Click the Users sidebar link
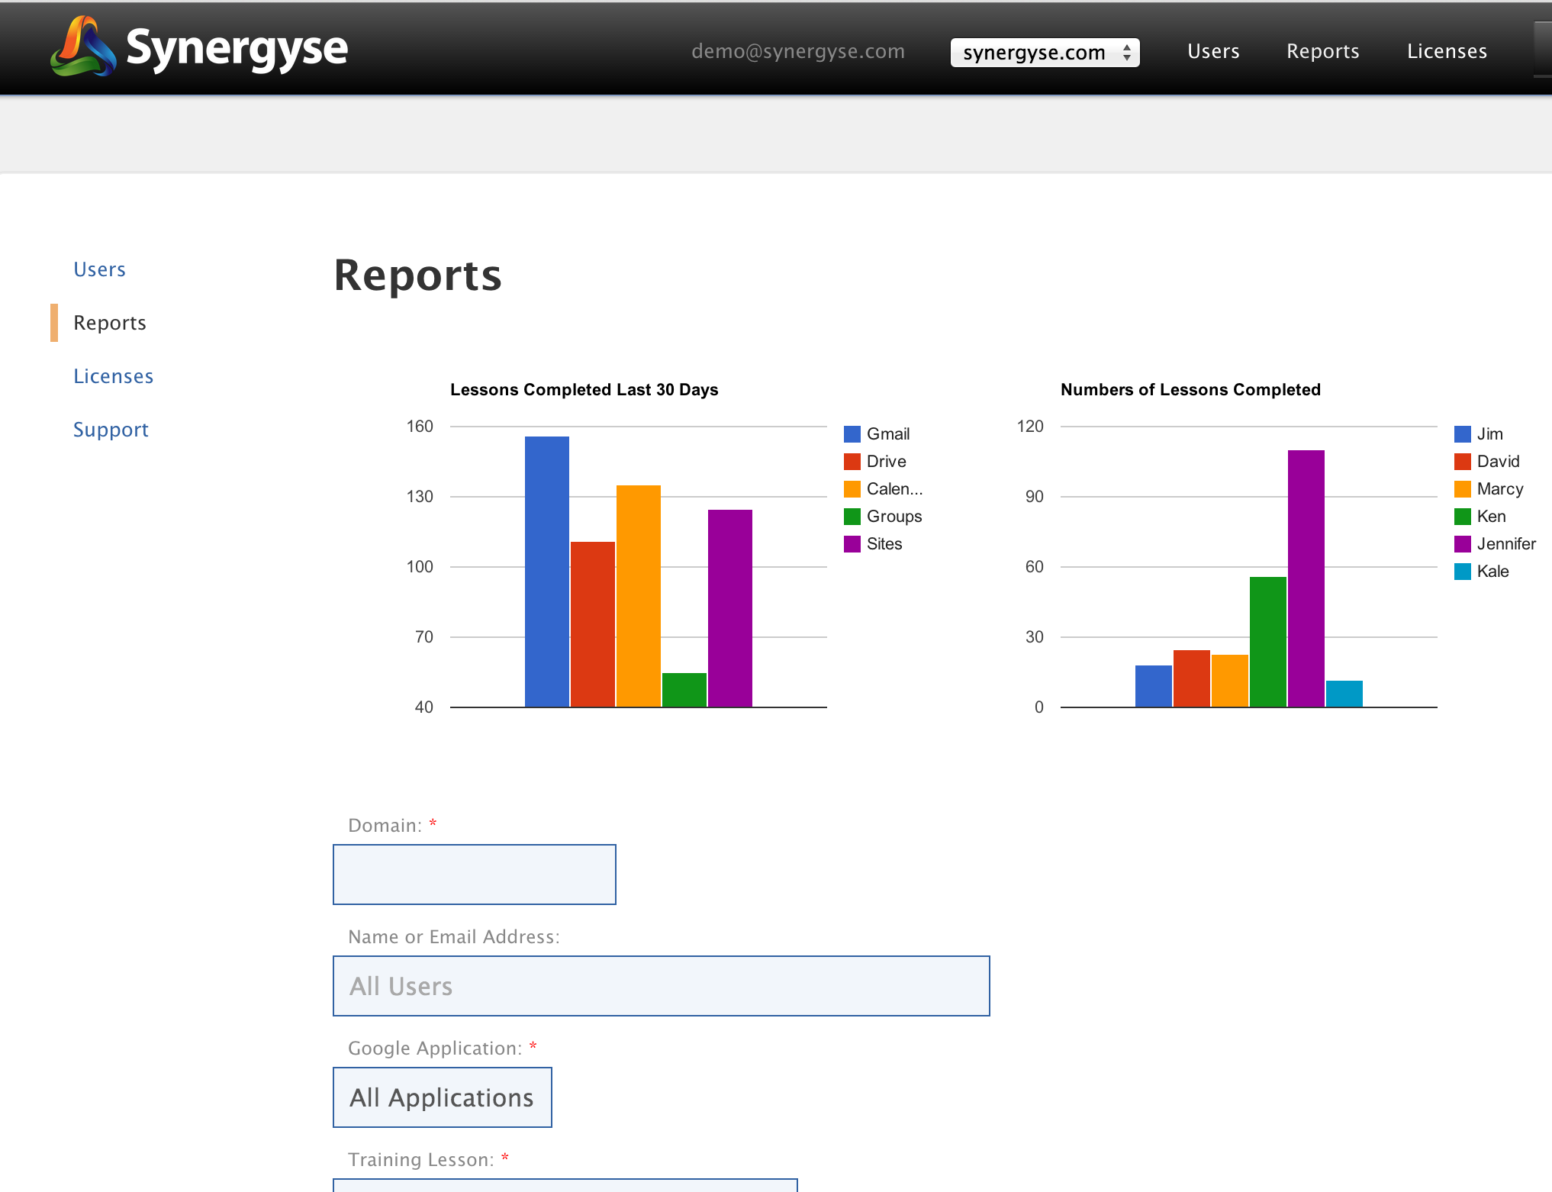This screenshot has width=1552, height=1192. (x=99, y=269)
